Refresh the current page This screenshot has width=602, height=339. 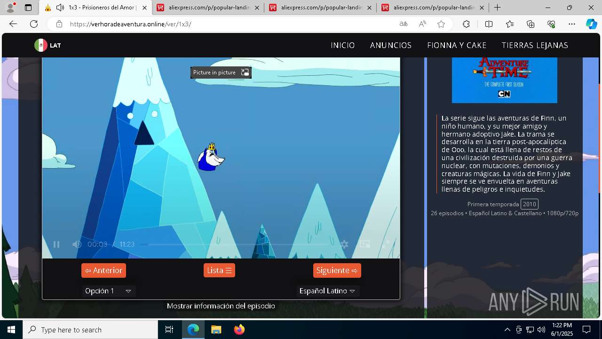coord(34,24)
